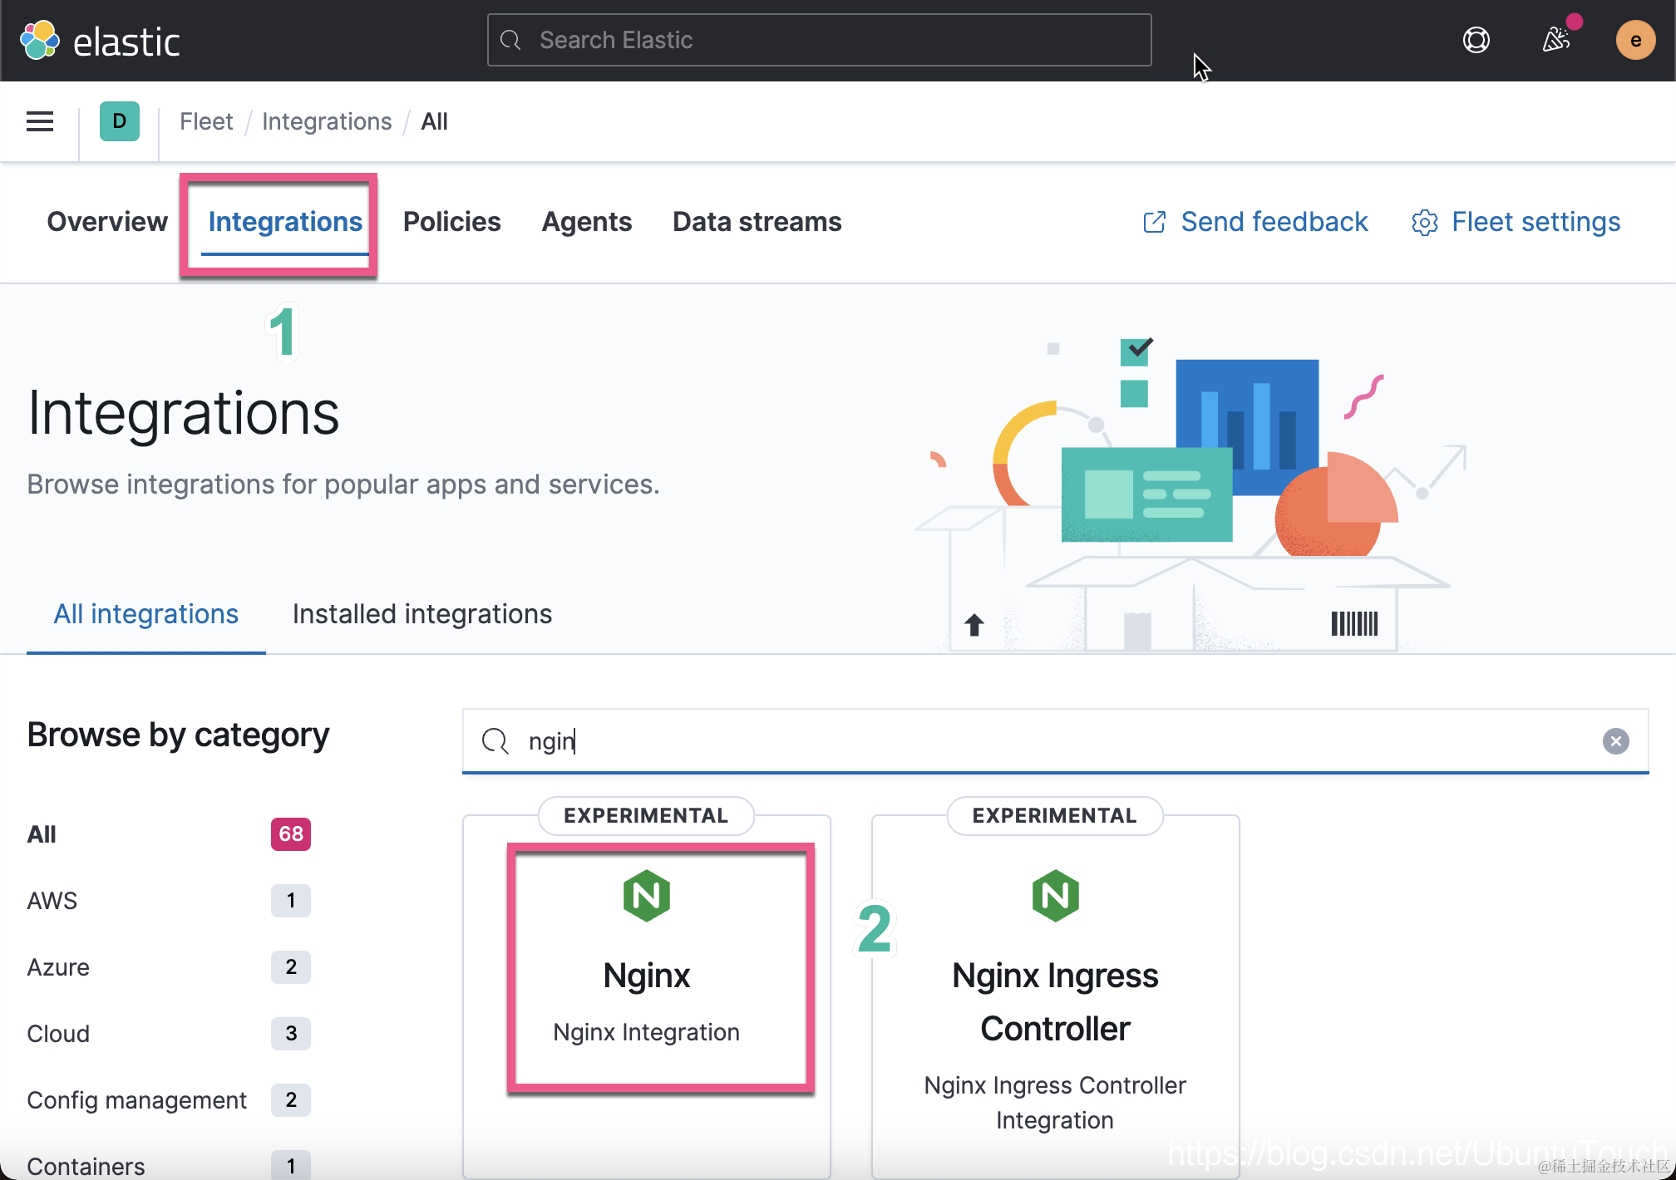The width and height of the screenshot is (1676, 1180).
Task: Click the user avatar 'e'
Action: [1634, 40]
